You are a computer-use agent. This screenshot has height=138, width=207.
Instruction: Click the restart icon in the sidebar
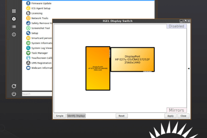point(14,86)
